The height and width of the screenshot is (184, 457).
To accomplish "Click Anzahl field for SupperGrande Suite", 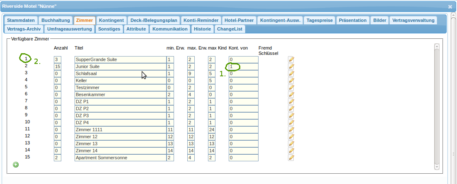I will pyautogui.click(x=58, y=59).
